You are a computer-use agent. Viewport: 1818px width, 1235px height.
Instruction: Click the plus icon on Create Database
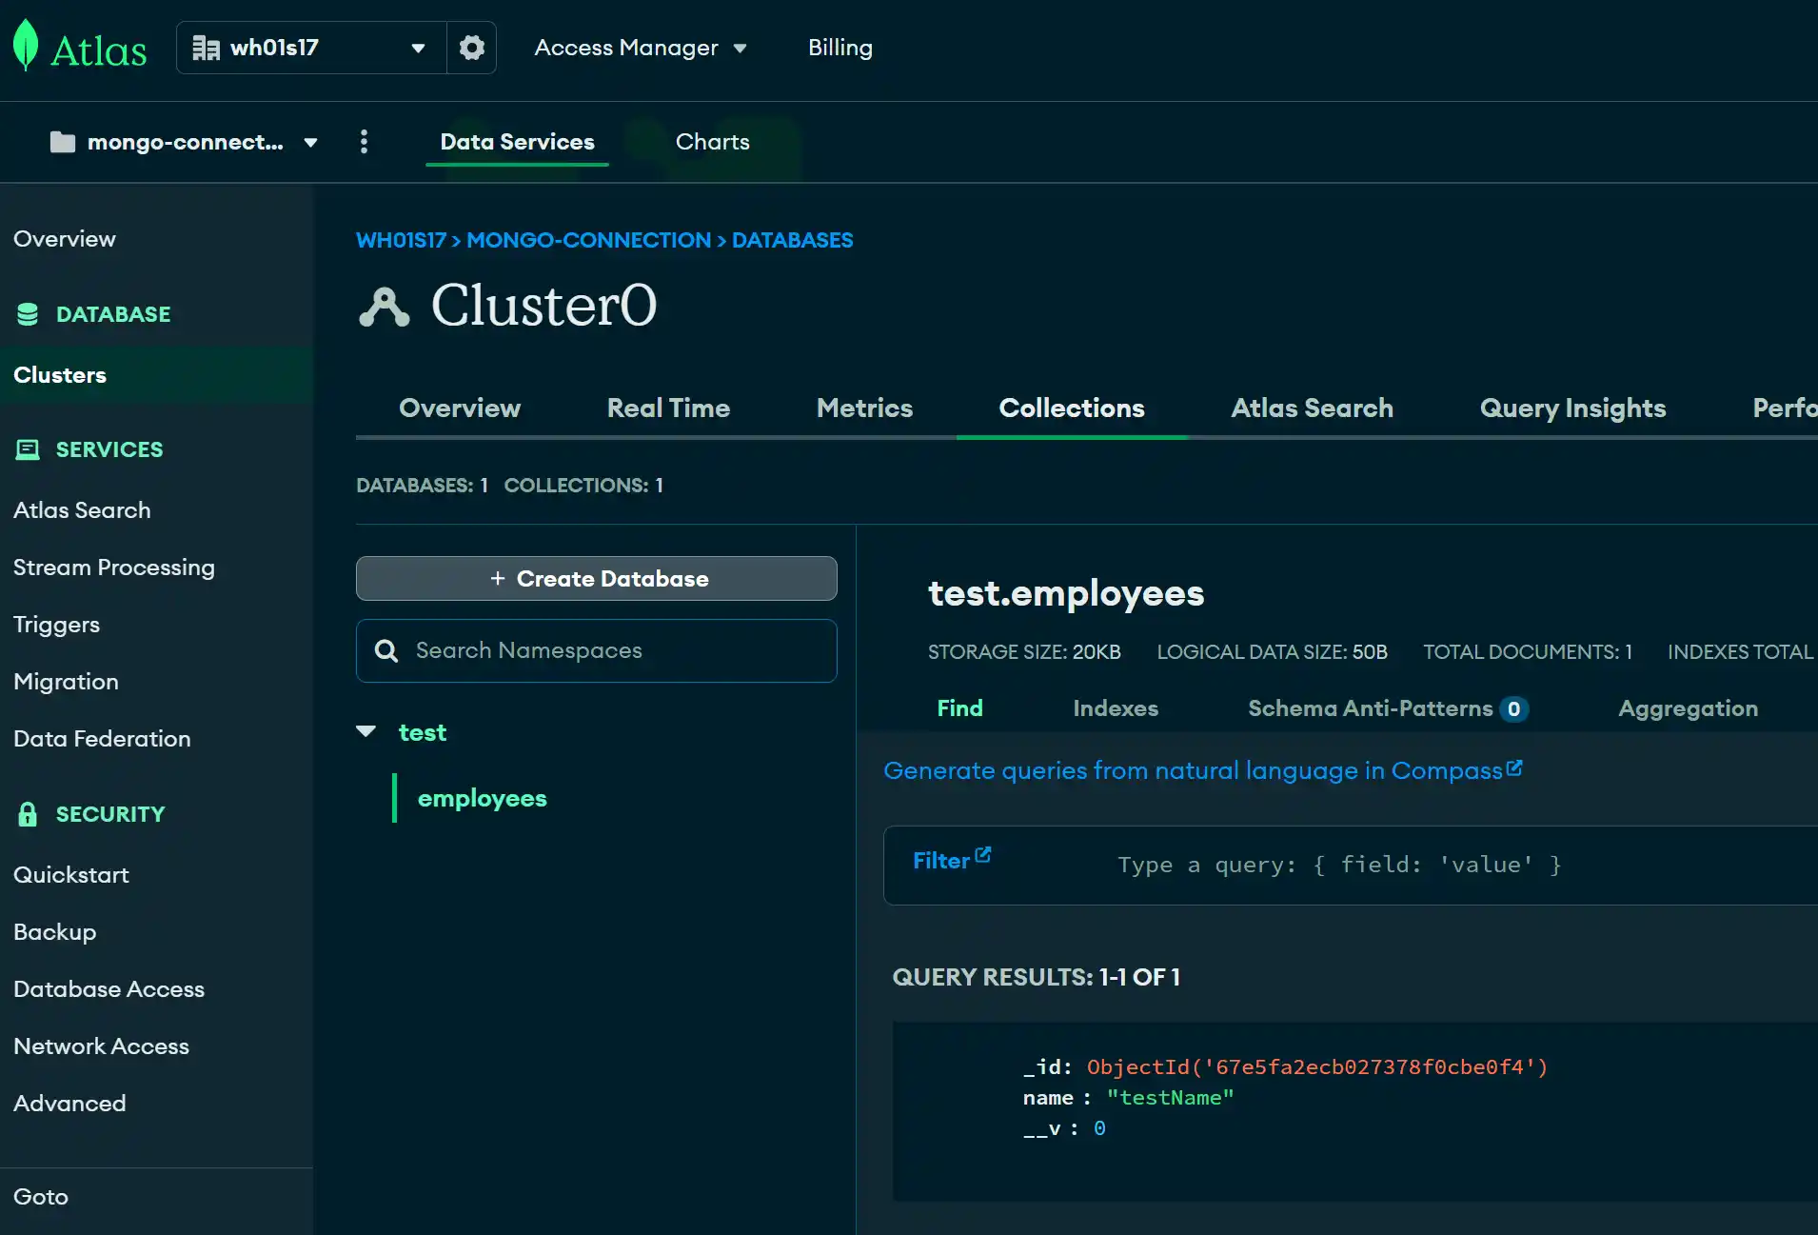[497, 578]
